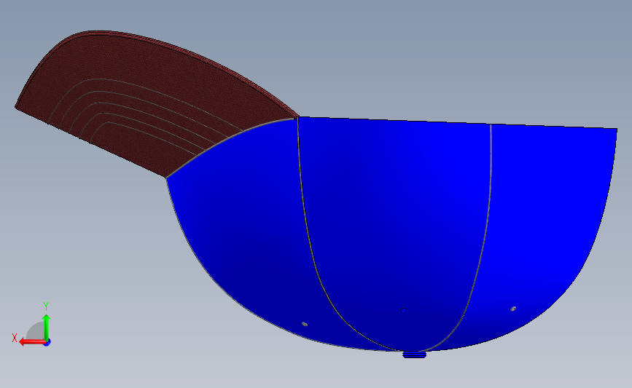Click the eyelet hole on the panel nearest the visor
The width and height of the screenshot is (632, 388).
(x=305, y=324)
